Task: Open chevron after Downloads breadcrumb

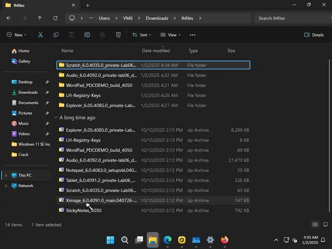Action: (x=175, y=18)
